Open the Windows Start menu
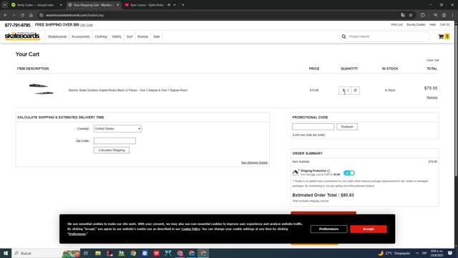 (6, 253)
